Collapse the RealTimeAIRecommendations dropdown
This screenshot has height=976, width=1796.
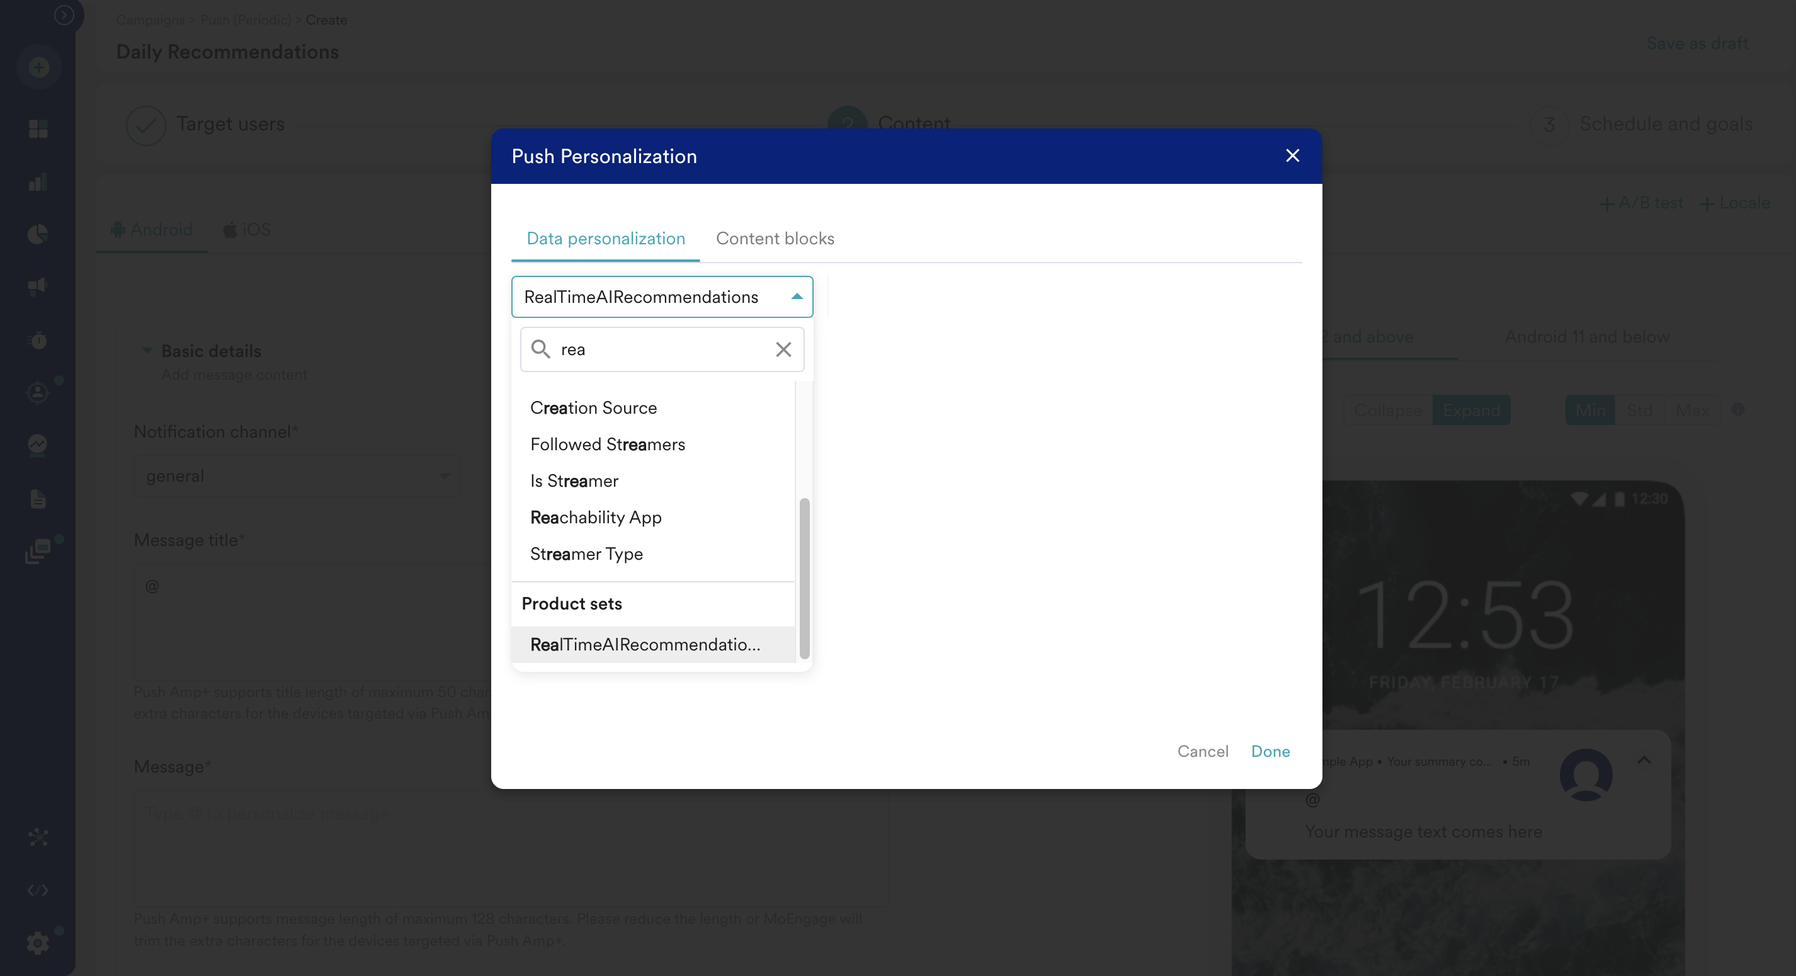pyautogui.click(x=796, y=297)
